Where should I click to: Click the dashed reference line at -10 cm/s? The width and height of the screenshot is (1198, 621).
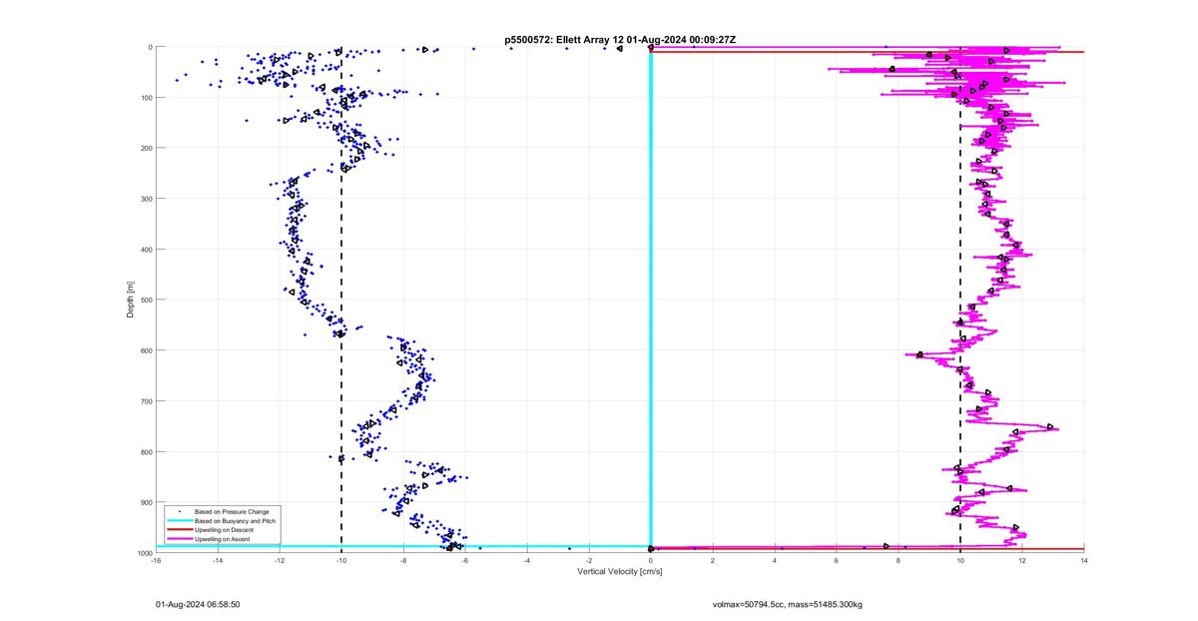[341, 300]
